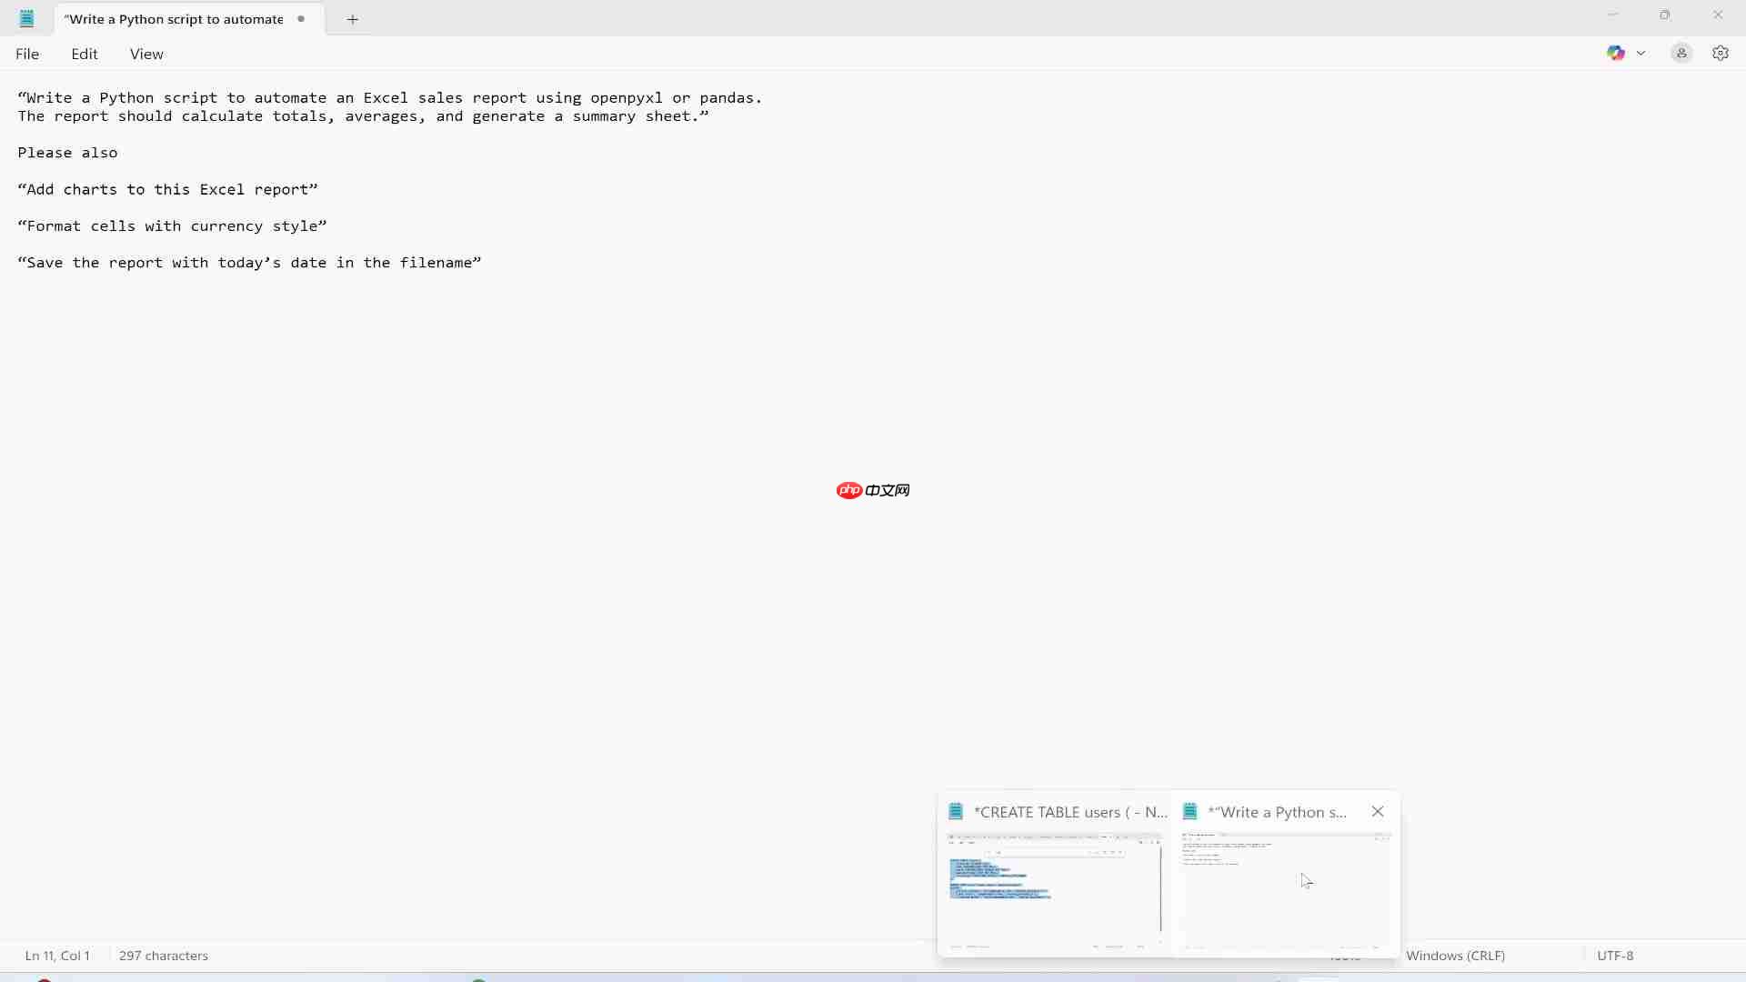Open the Windows (CRLF) line ending selector

tap(1455, 956)
